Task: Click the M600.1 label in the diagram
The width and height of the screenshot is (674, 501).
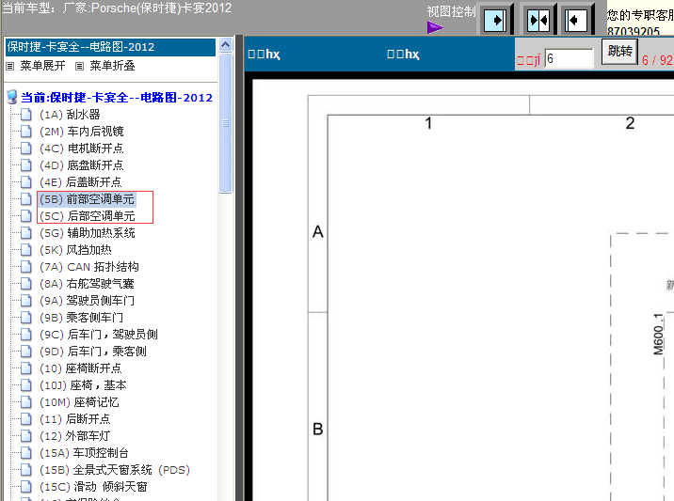Action: [658, 335]
